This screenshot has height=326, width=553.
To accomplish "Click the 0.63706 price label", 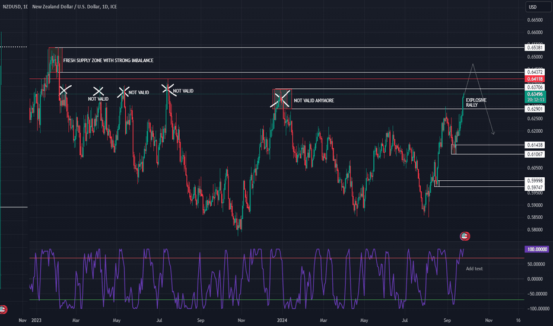I will (x=535, y=87).
